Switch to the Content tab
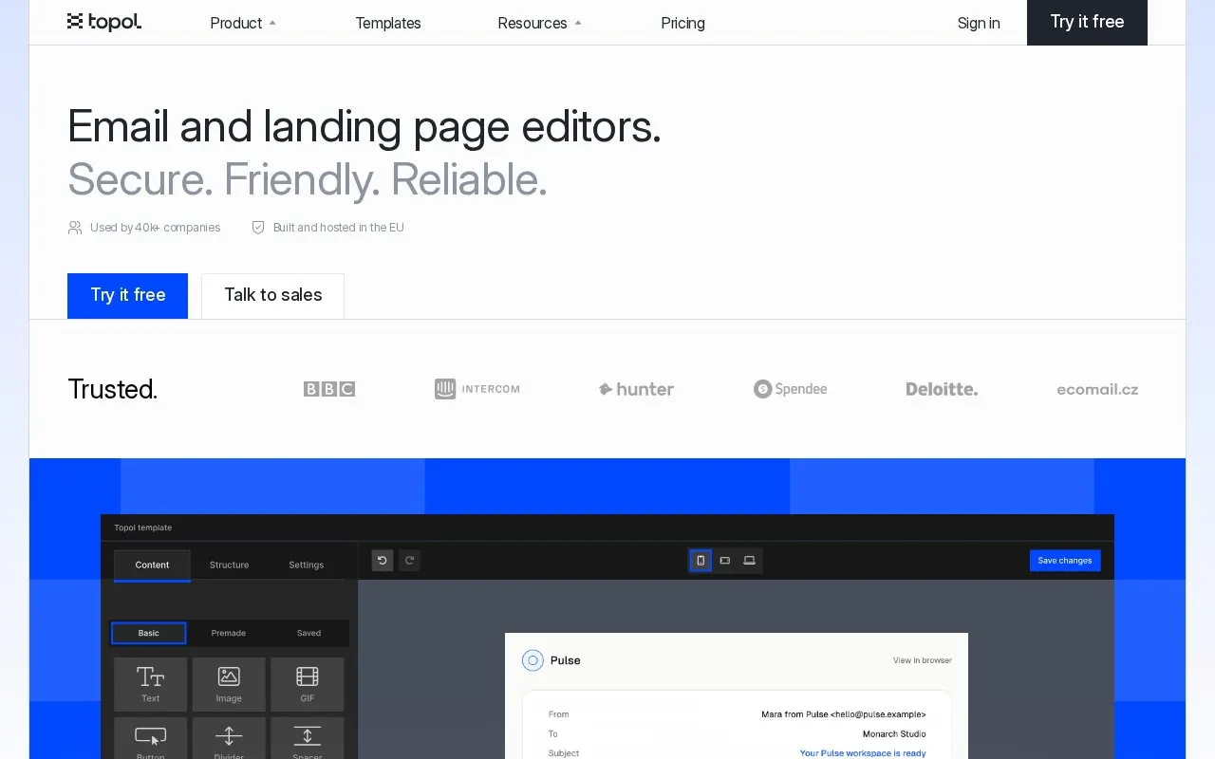1215x759 pixels. (x=152, y=565)
